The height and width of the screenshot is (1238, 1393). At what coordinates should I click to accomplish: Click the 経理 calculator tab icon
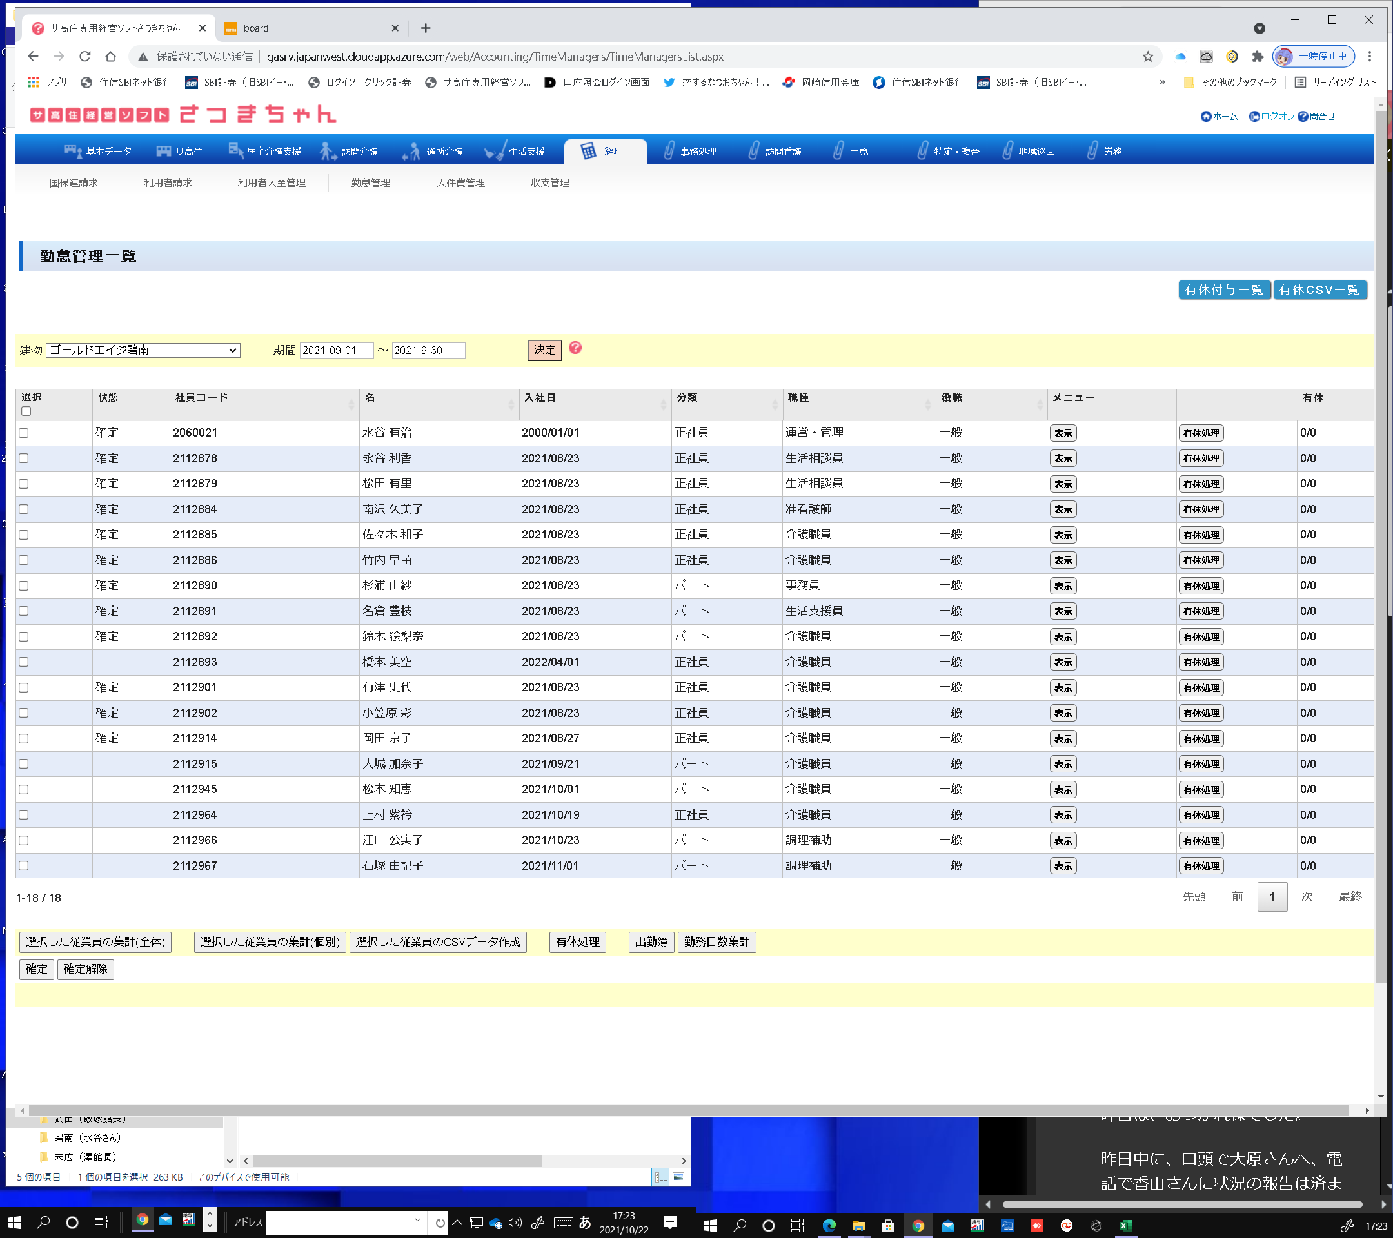click(588, 152)
